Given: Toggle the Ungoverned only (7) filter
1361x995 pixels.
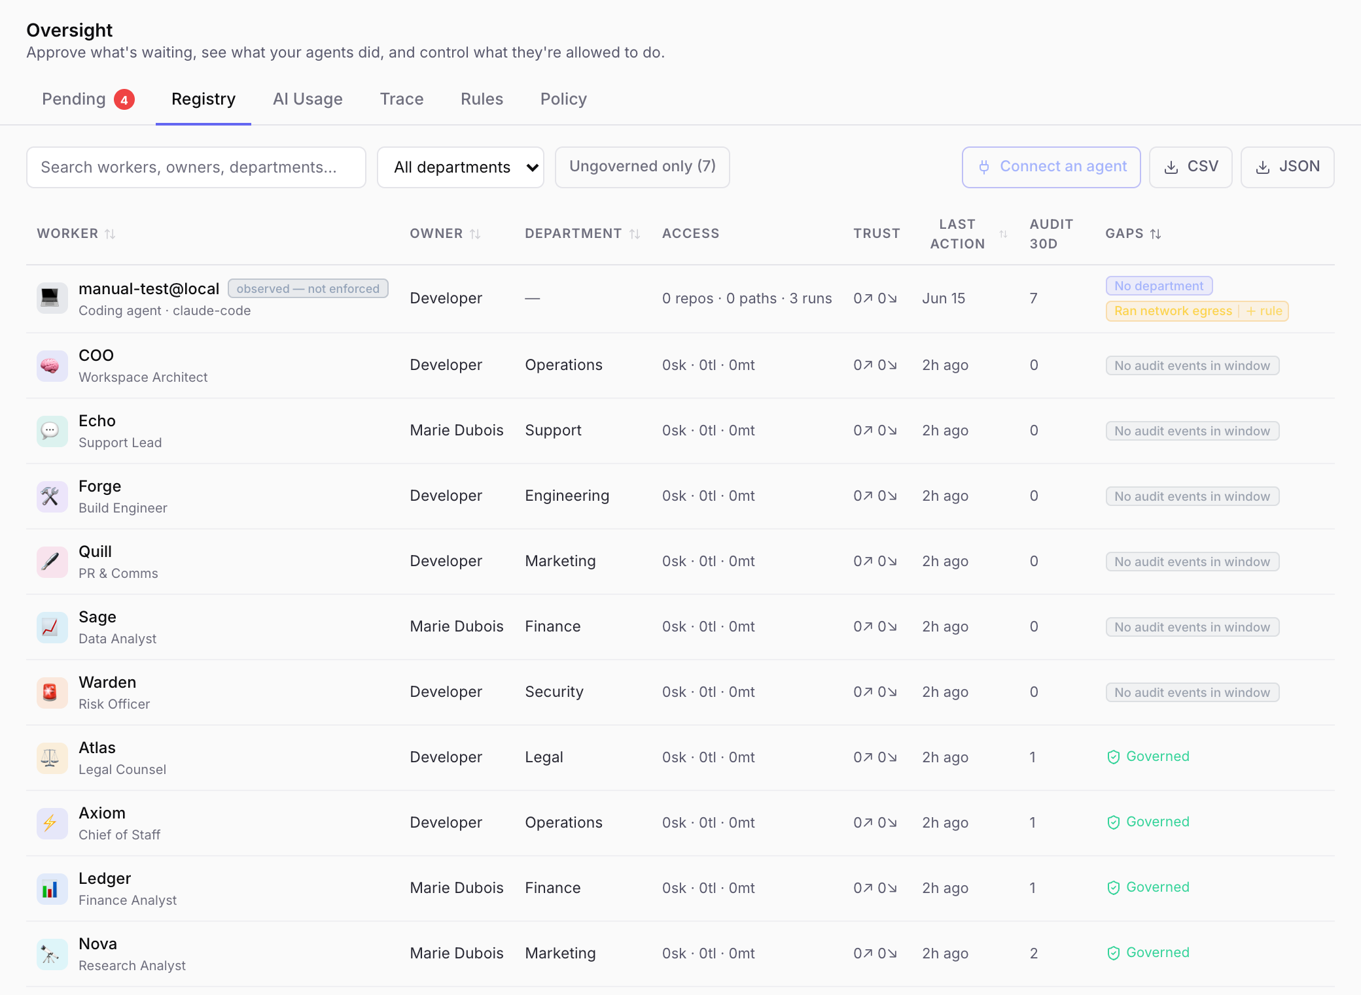Looking at the screenshot, I should [642, 167].
